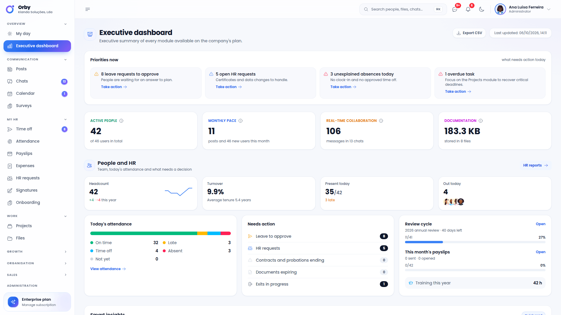
Task: Open Posts in sidebar
Action: click(x=37, y=69)
